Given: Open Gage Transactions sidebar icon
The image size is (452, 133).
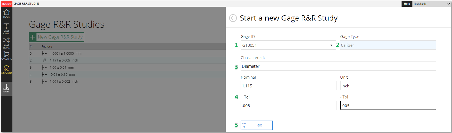Looking at the screenshot, I should point(6,43).
